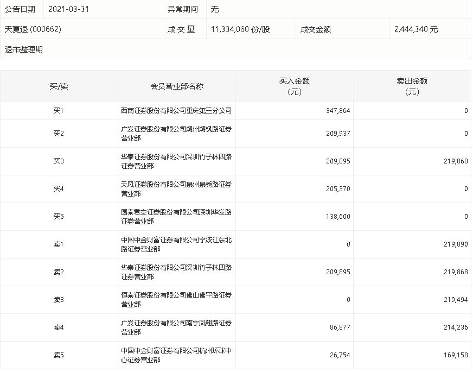Select 中国中金财富证券宁波江东北路营业部

pyautogui.click(x=176, y=244)
